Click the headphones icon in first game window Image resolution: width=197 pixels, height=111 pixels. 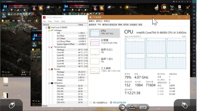(x=23, y=72)
